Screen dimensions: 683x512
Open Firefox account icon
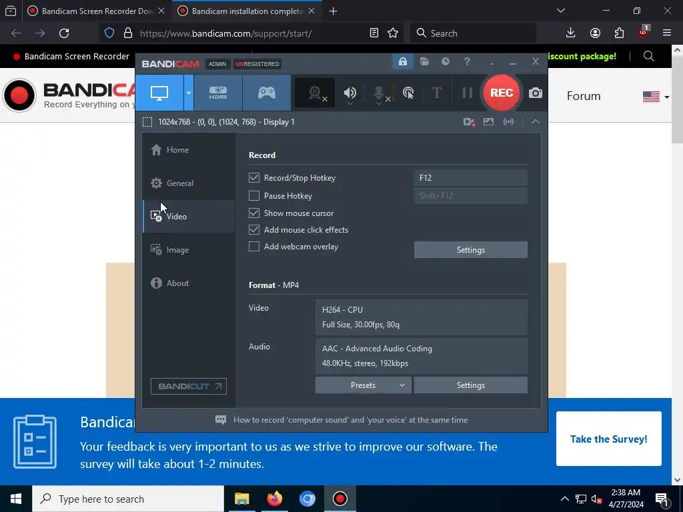tap(595, 33)
